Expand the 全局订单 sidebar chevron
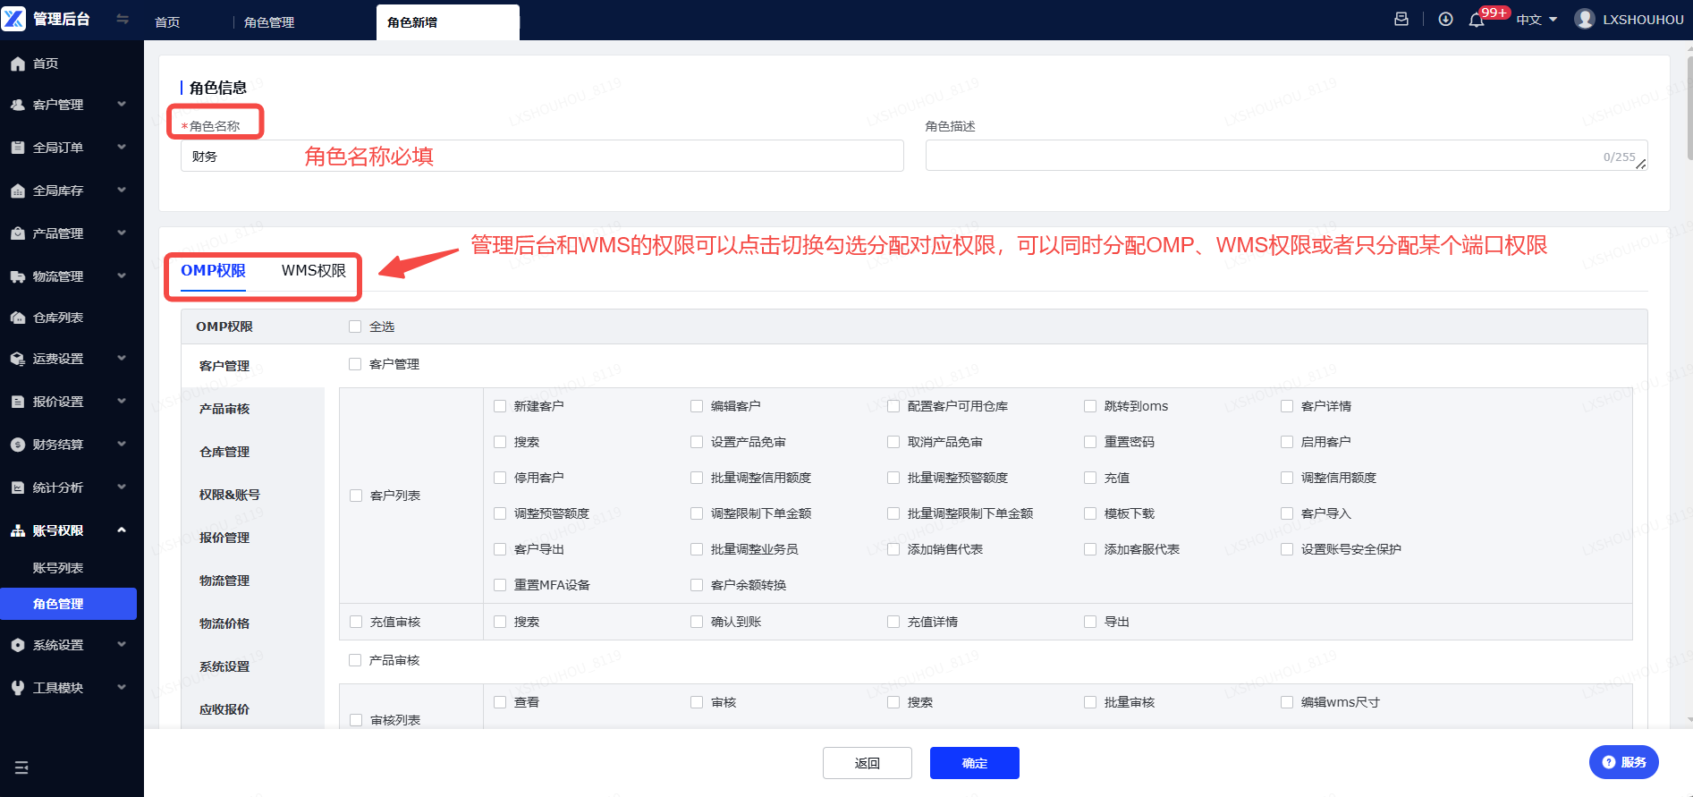Screen dimensions: 1693x797 pos(122,148)
